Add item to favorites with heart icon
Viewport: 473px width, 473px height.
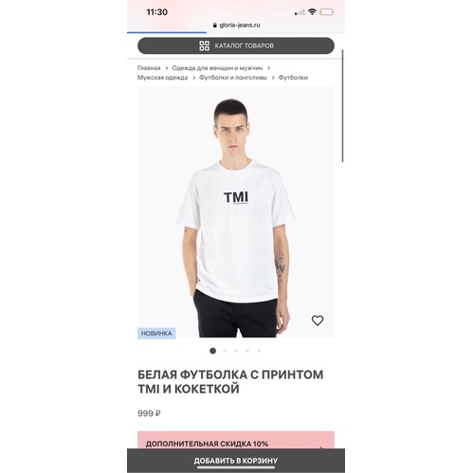(318, 320)
